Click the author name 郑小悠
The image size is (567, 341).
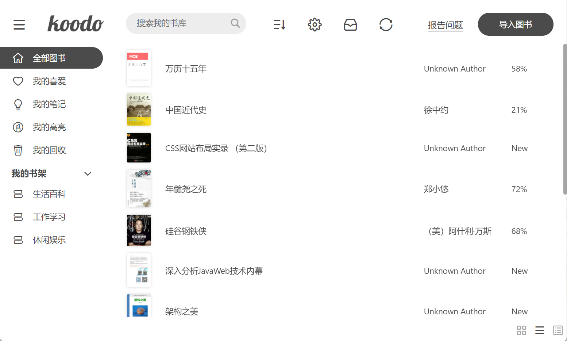[436, 189]
